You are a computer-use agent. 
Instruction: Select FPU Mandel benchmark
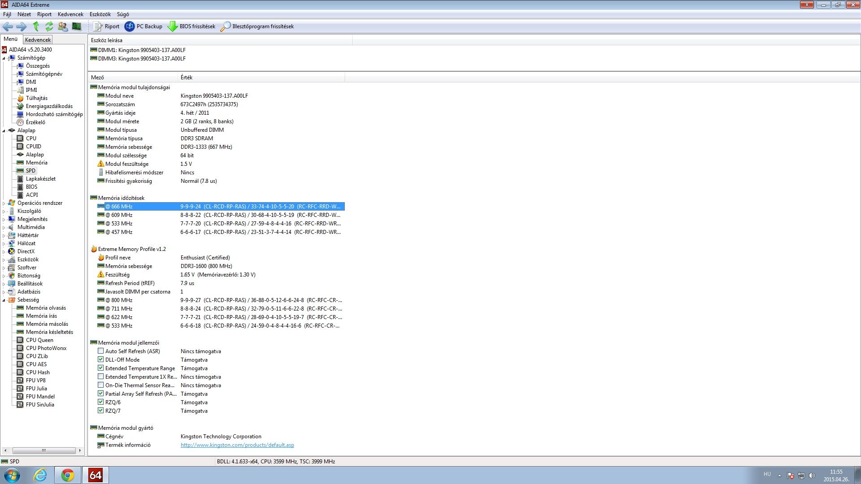tap(40, 397)
